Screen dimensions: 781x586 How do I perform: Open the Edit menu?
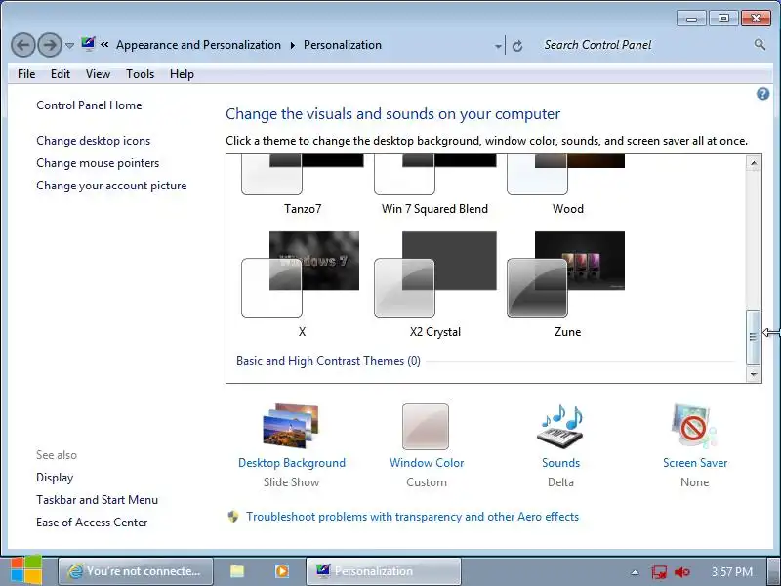61,74
